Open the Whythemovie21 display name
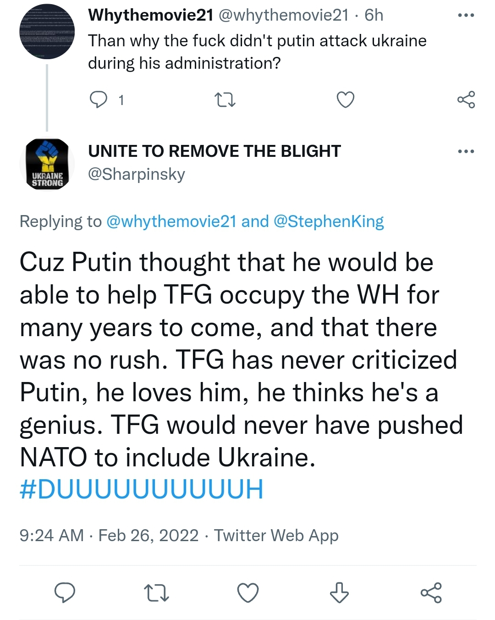495x620 pixels. (151, 16)
